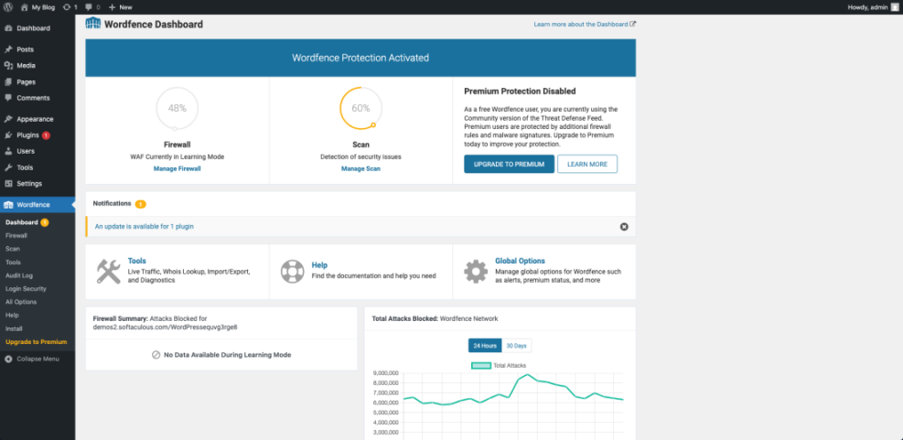Click the Wordfence logo beside page title

pyautogui.click(x=92, y=24)
